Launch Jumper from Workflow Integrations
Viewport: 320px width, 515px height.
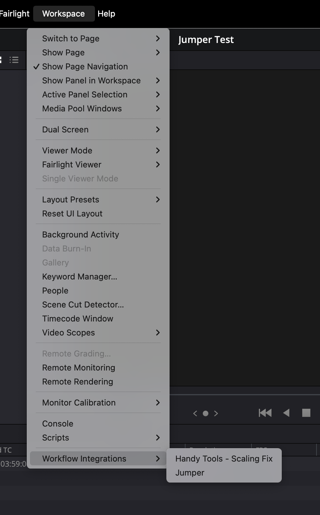190,473
